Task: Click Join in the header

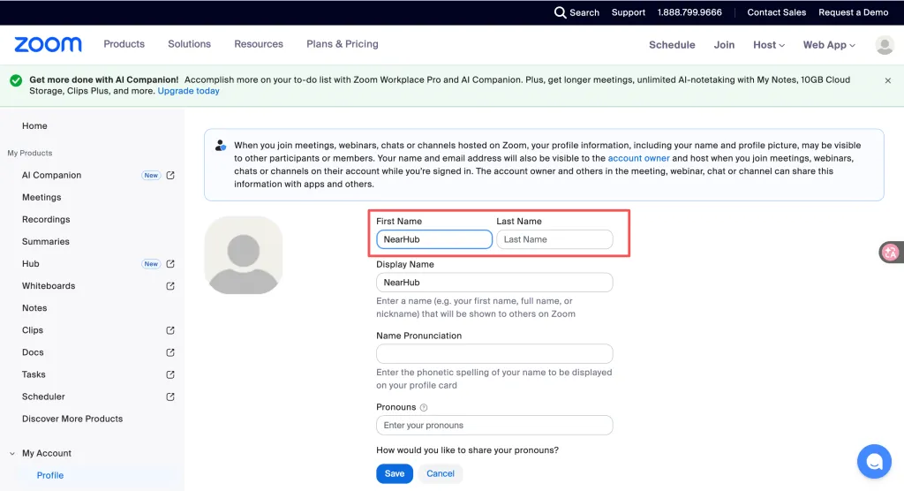Action: 724,45
